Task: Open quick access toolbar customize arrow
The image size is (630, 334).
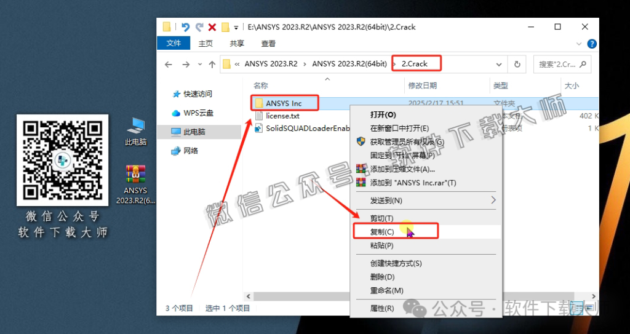Action: [x=236, y=28]
